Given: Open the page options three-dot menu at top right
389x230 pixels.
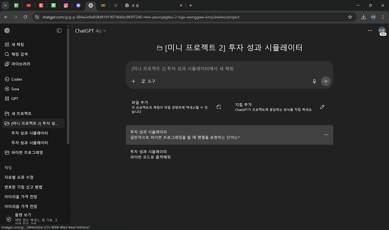Looking at the screenshot, I should [370, 30].
